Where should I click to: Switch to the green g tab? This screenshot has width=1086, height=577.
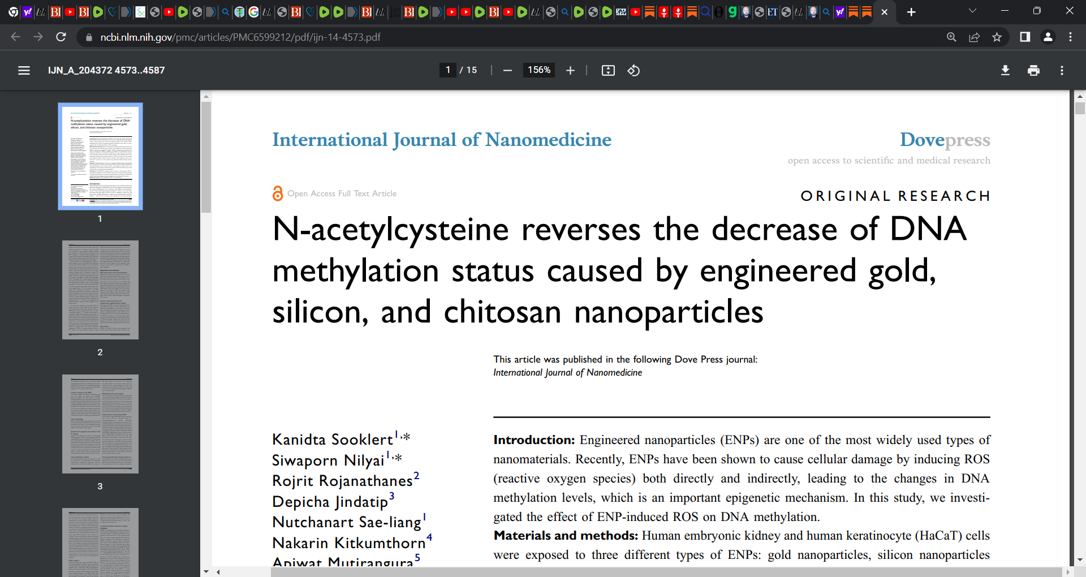[732, 12]
